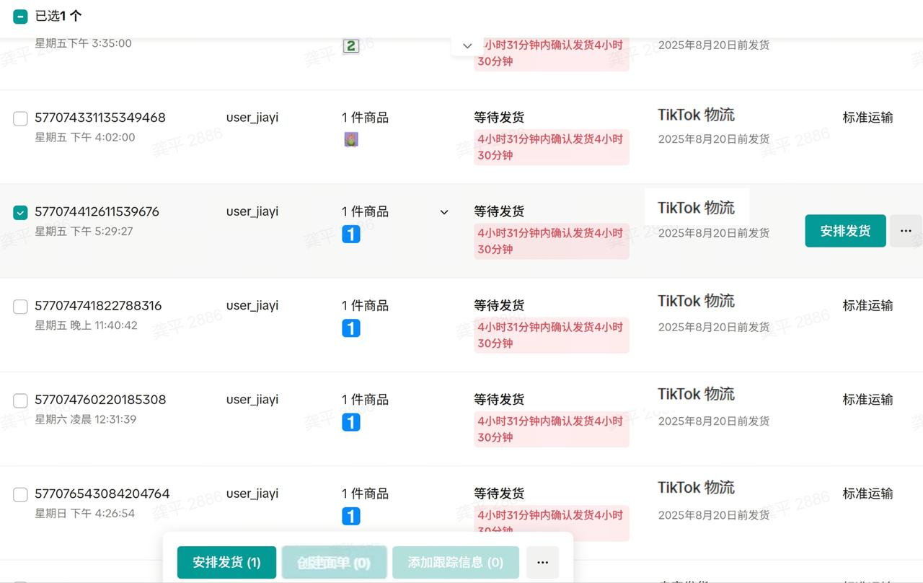Expand the chevron in the top partial row

point(467,45)
